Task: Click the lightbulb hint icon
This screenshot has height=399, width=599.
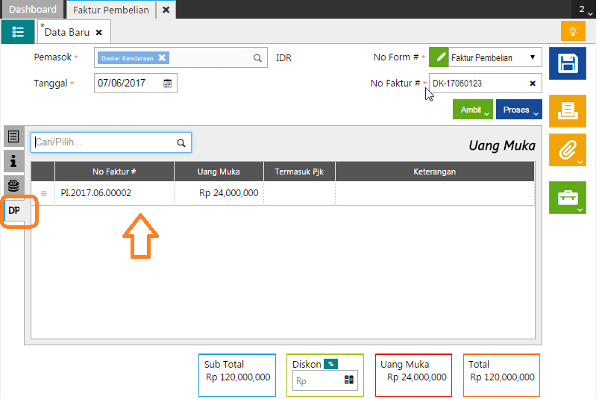Action: point(572,32)
